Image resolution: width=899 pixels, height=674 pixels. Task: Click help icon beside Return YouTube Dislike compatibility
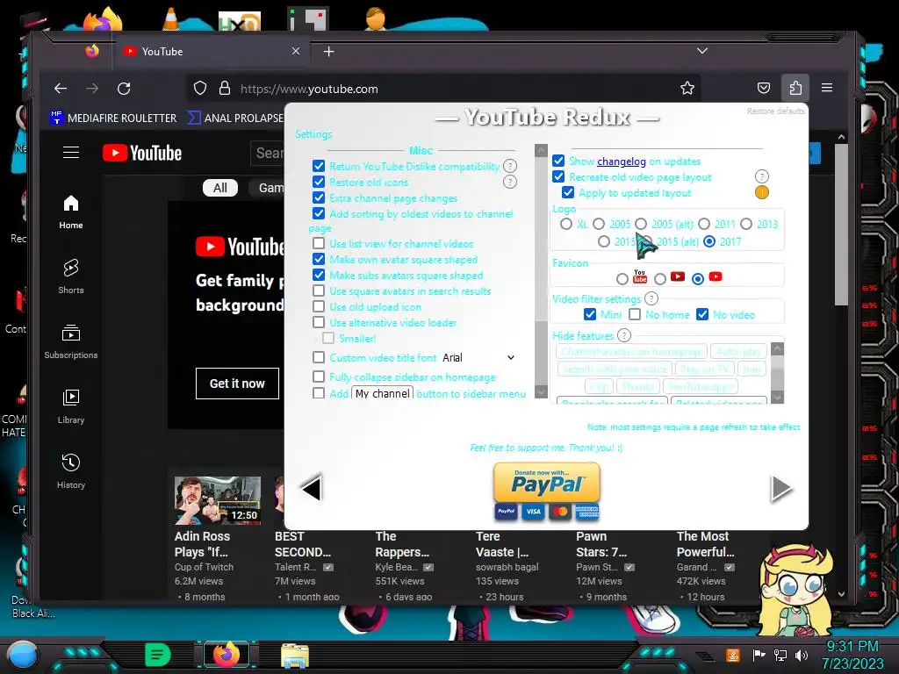click(510, 166)
